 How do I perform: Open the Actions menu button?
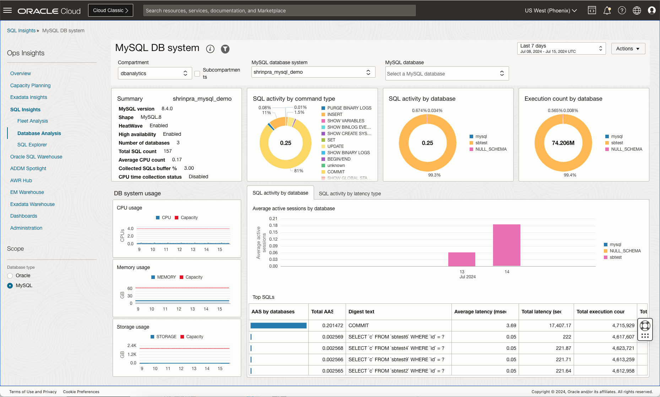pos(628,49)
